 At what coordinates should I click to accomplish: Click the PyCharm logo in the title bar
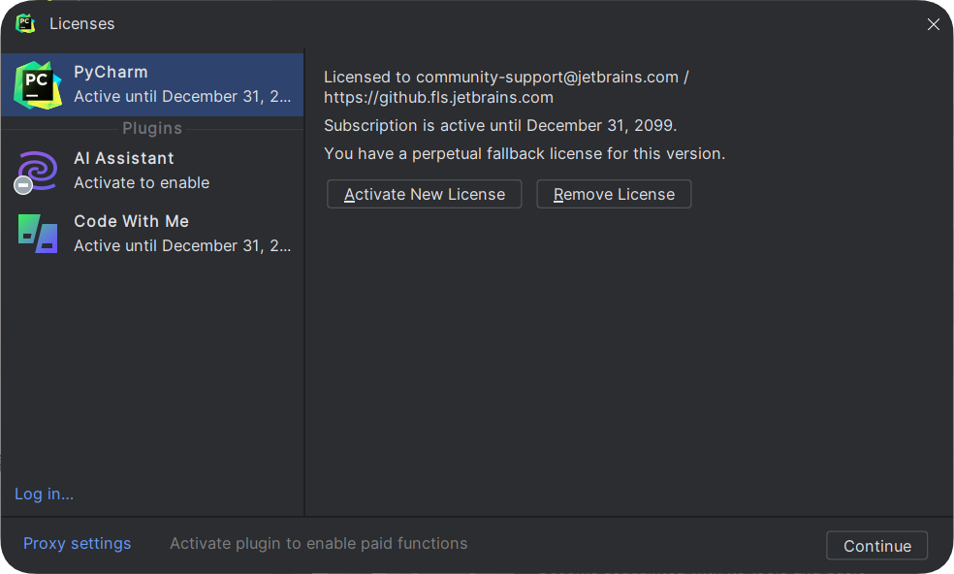(26, 23)
